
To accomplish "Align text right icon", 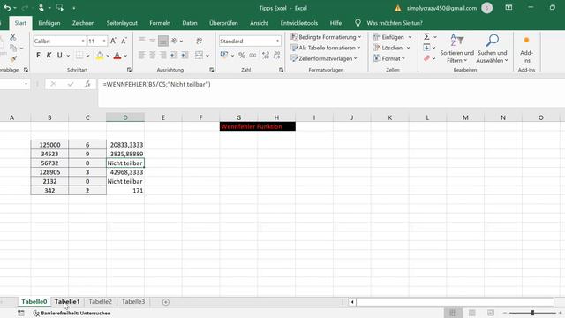I will (x=163, y=55).
